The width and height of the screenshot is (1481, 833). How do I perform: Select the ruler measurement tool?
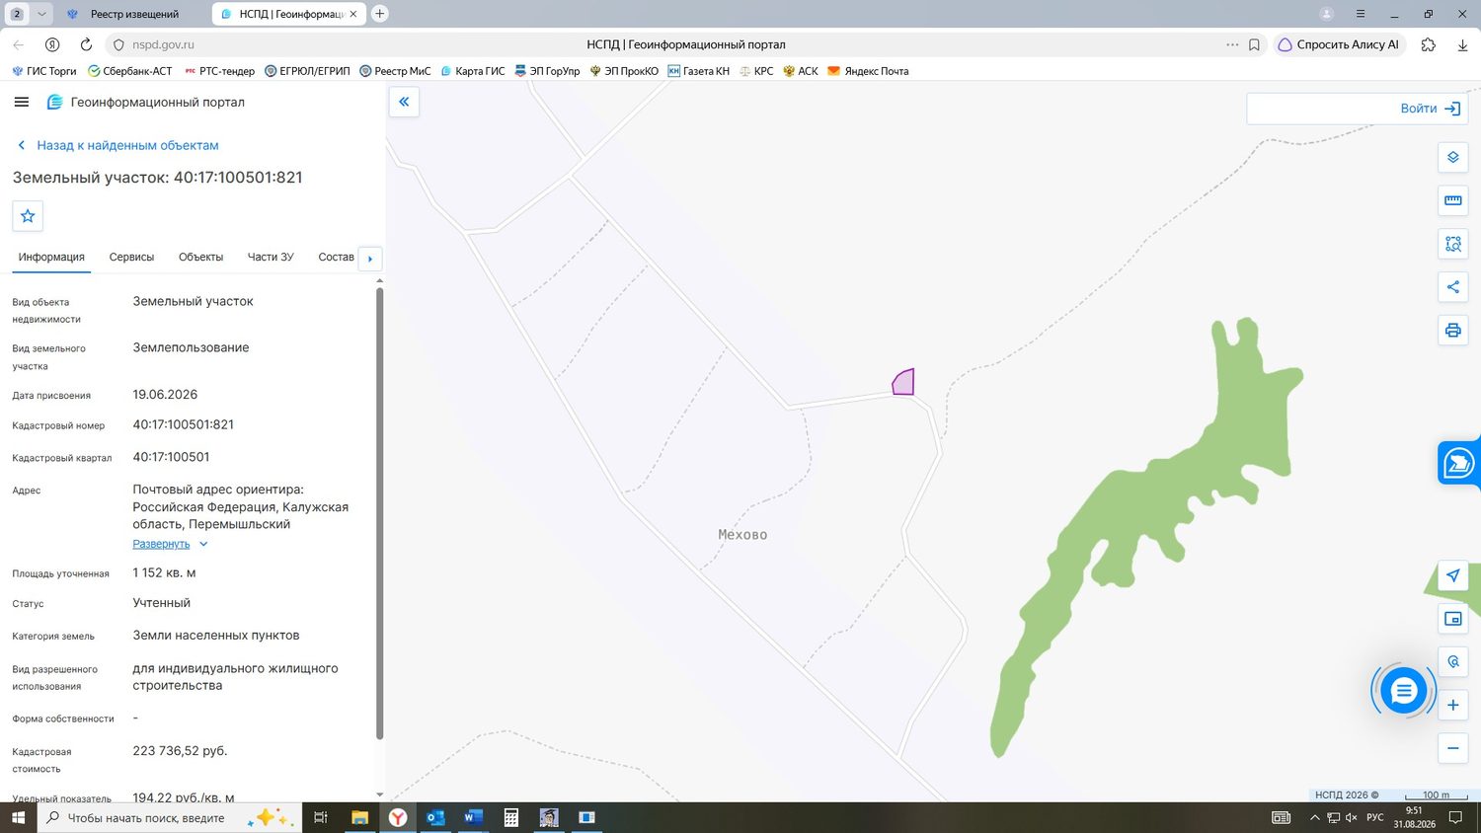tap(1452, 200)
